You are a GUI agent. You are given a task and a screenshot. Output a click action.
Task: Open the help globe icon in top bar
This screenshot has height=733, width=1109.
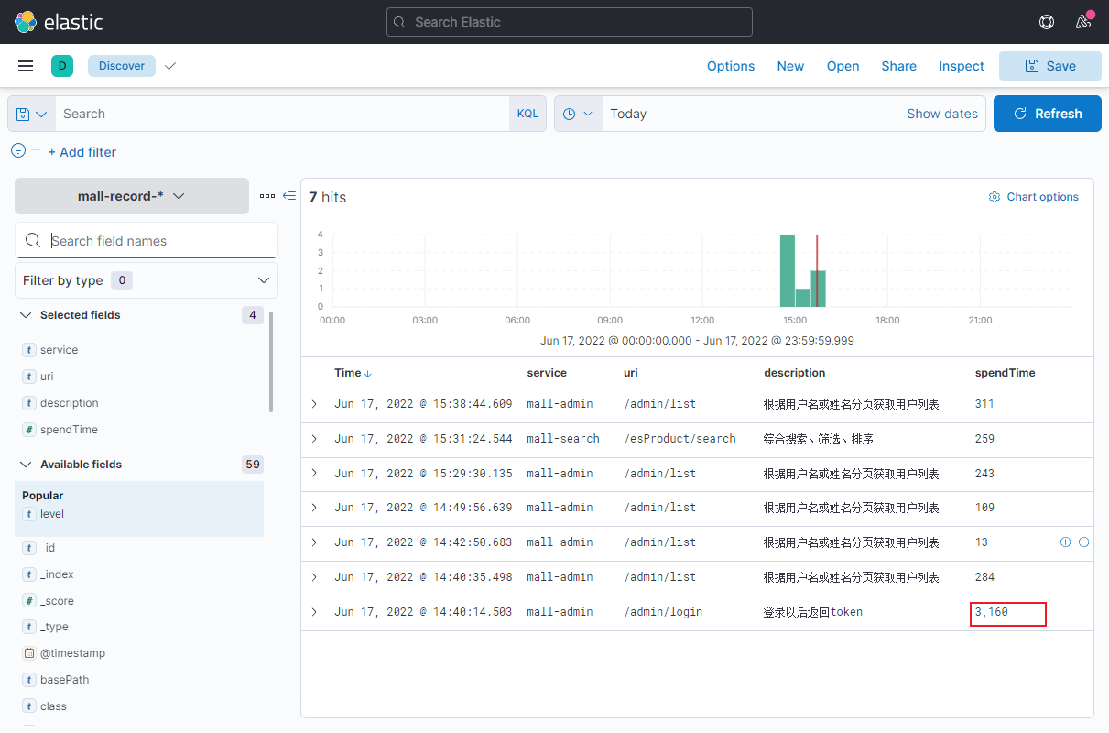pyautogui.click(x=1046, y=21)
